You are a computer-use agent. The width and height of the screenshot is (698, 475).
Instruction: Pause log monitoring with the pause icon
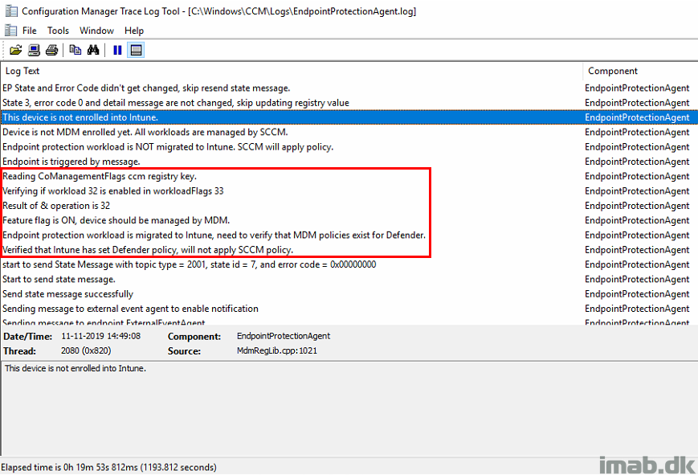[117, 50]
